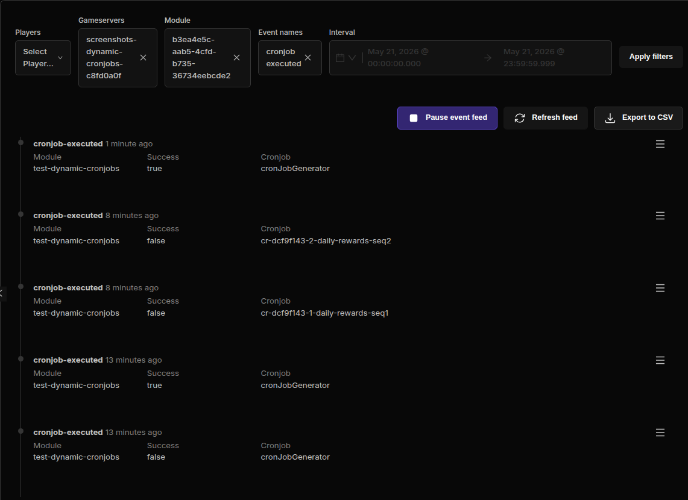Image resolution: width=688 pixels, height=500 pixels.
Task: Remove the screenshots-dynamic-cronjobs gameserver filter
Action: 143,58
